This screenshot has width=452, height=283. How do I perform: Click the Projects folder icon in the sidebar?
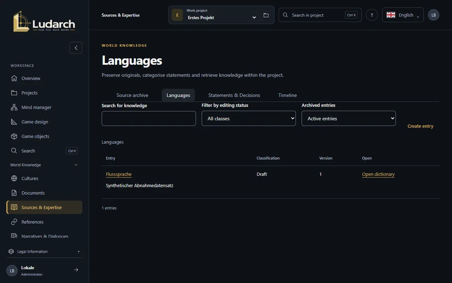pos(14,93)
